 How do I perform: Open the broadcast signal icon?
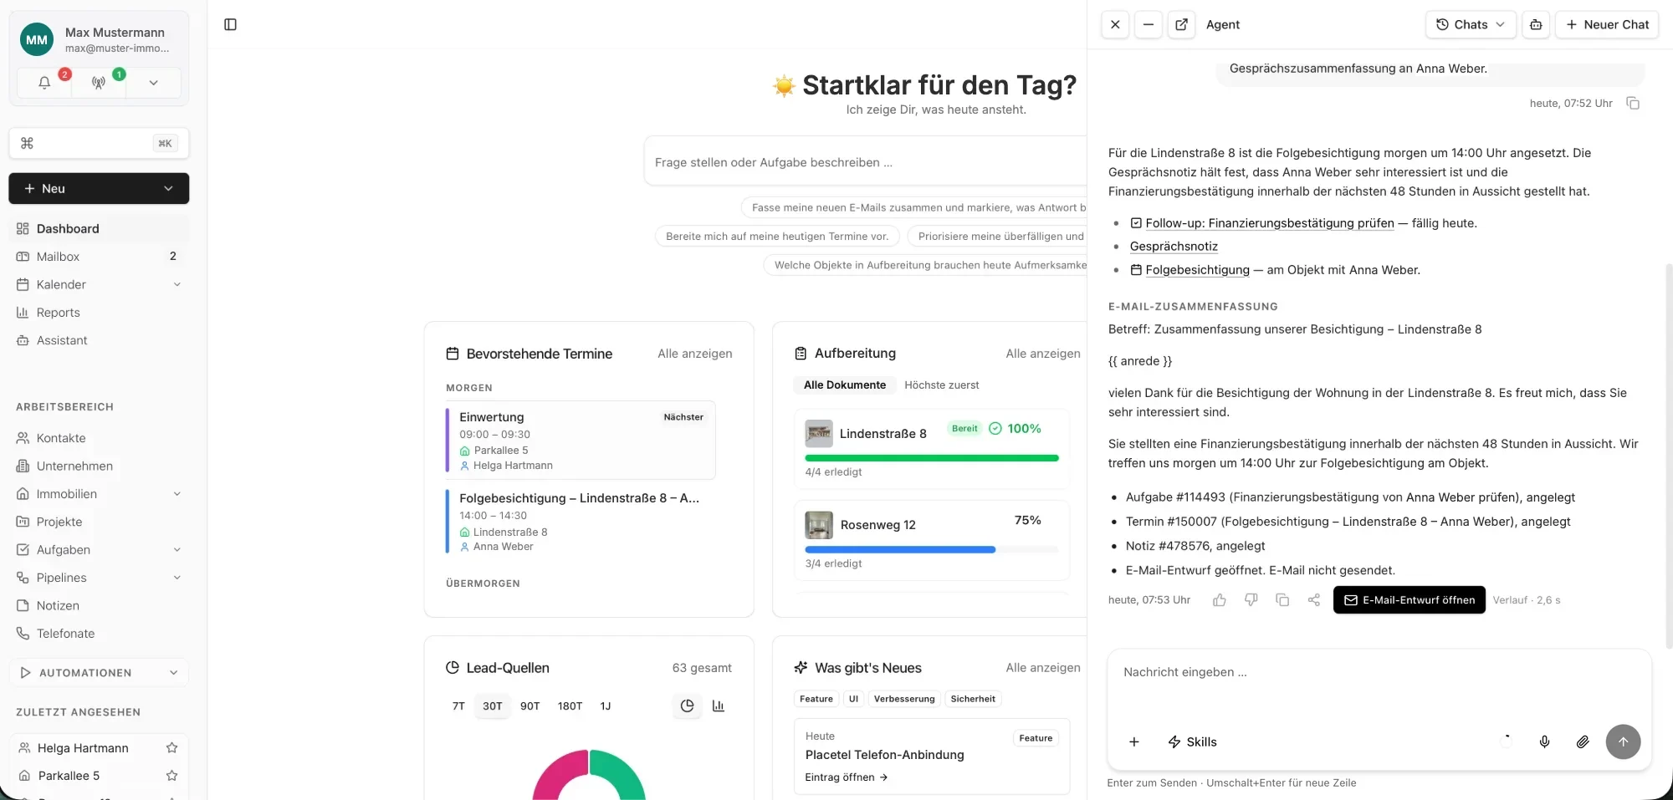[99, 83]
